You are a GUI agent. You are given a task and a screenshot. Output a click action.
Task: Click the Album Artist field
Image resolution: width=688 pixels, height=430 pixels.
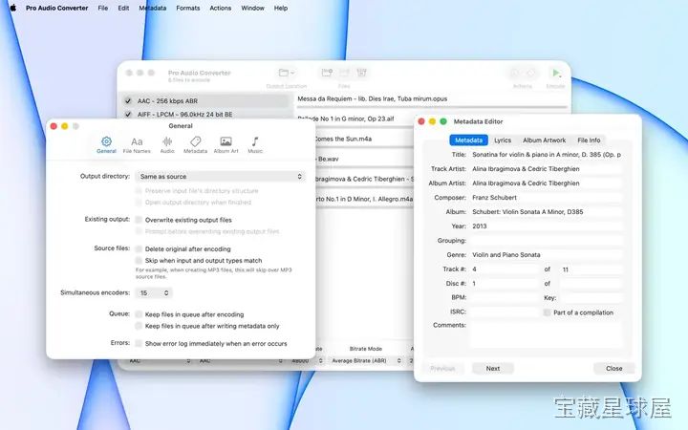tap(547, 183)
